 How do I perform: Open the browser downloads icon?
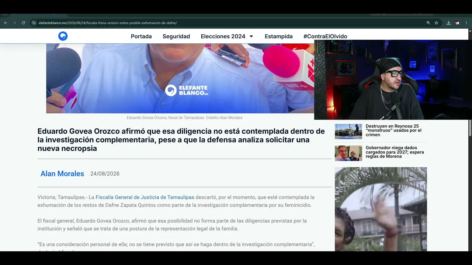pos(448,23)
